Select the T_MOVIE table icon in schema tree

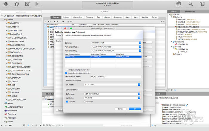pyautogui.click(x=9, y=96)
